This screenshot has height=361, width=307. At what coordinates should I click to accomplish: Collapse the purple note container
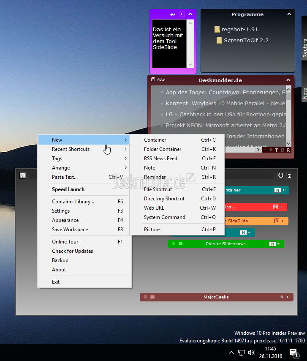pos(190,14)
